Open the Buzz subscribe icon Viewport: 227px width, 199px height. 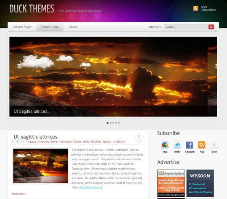(165, 145)
